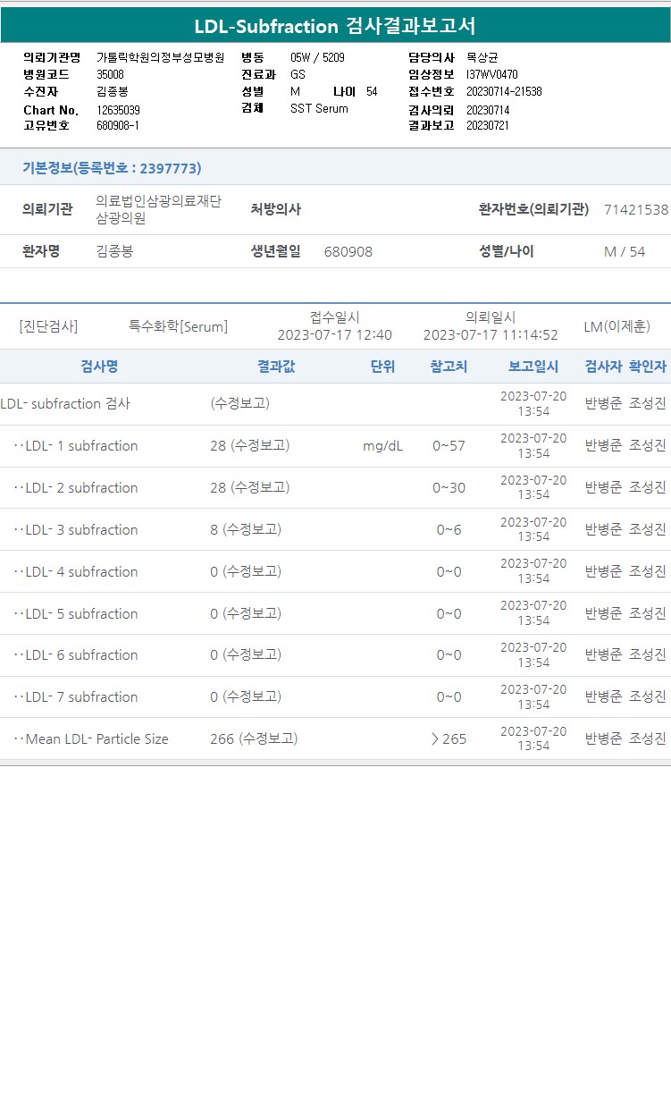This screenshot has height=1105, width=671.
Task: Click the 보고일시 column header
Action: coord(533,366)
